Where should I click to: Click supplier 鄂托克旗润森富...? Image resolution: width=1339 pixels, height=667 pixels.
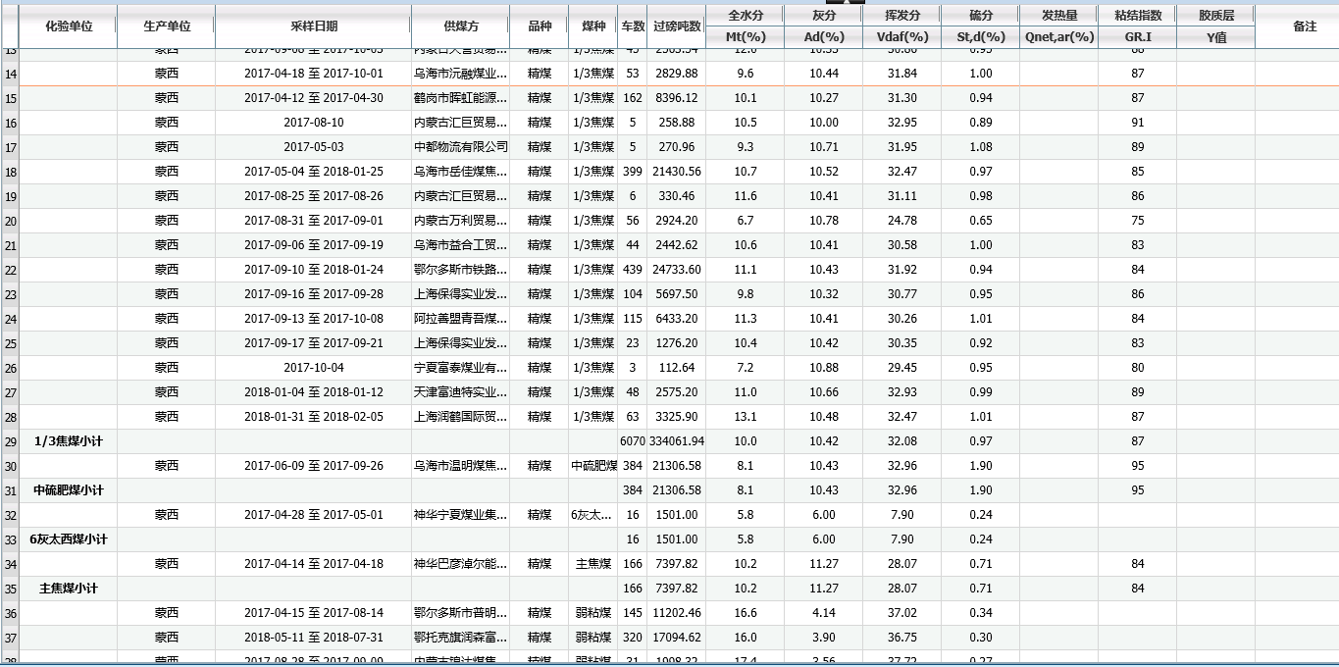[460, 638]
